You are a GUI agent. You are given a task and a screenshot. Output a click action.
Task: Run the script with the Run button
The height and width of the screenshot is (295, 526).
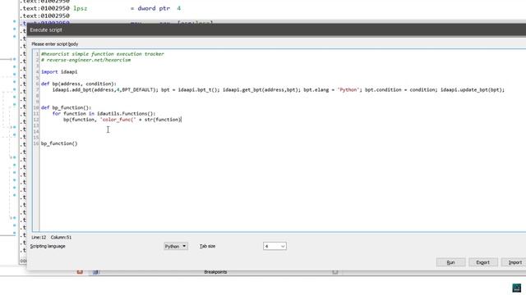[x=450, y=262]
